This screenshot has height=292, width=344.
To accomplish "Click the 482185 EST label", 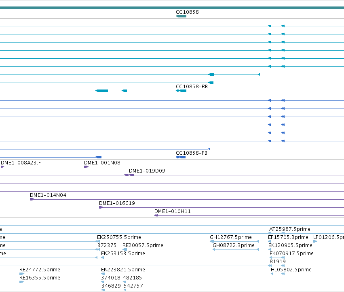I will (133, 278).
